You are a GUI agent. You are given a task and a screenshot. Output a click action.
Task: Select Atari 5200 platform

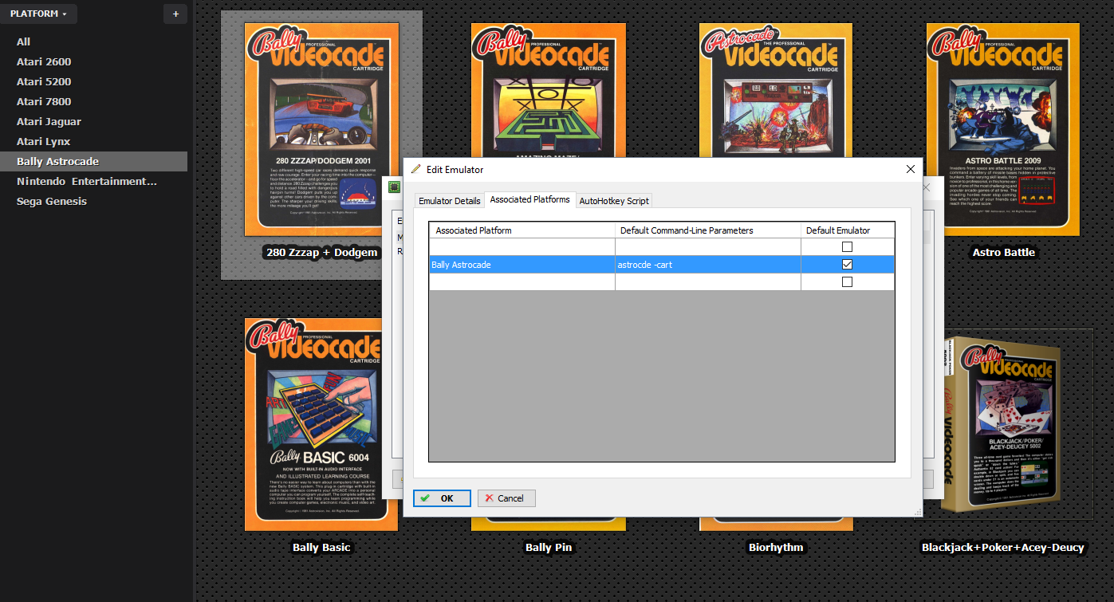45,81
